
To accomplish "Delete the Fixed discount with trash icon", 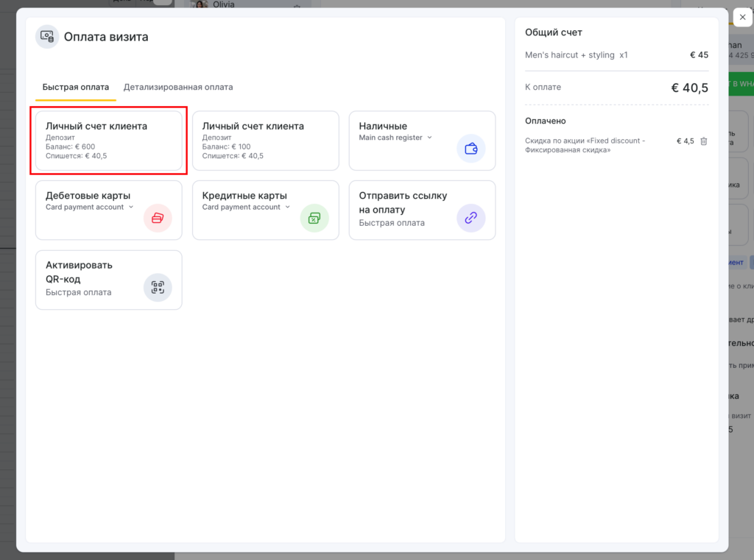I will click(703, 141).
